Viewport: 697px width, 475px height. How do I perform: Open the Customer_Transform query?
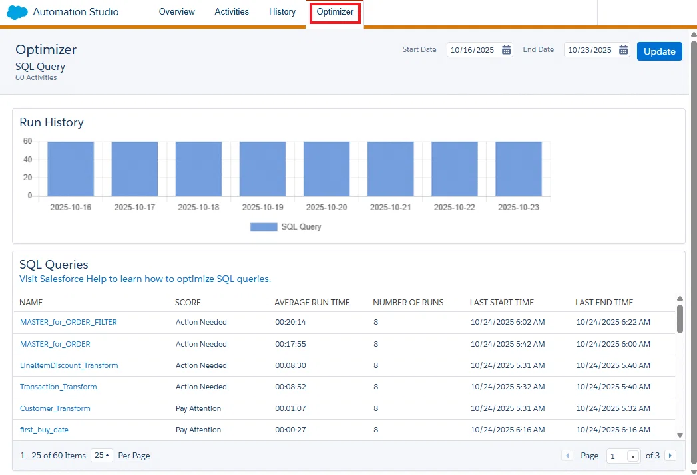[55, 408]
